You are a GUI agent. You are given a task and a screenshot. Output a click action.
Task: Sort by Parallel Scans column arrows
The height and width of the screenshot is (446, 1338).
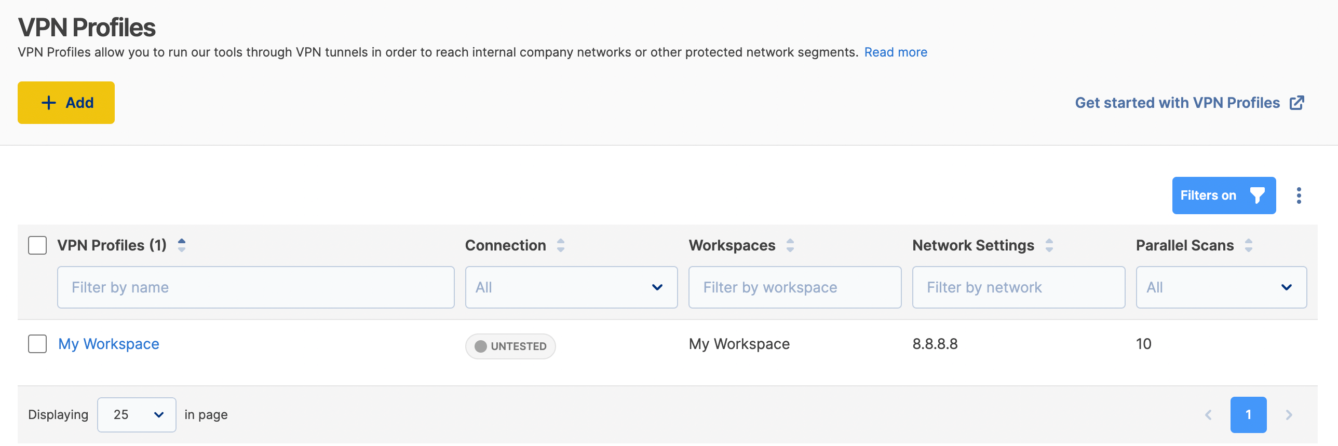pos(1248,245)
